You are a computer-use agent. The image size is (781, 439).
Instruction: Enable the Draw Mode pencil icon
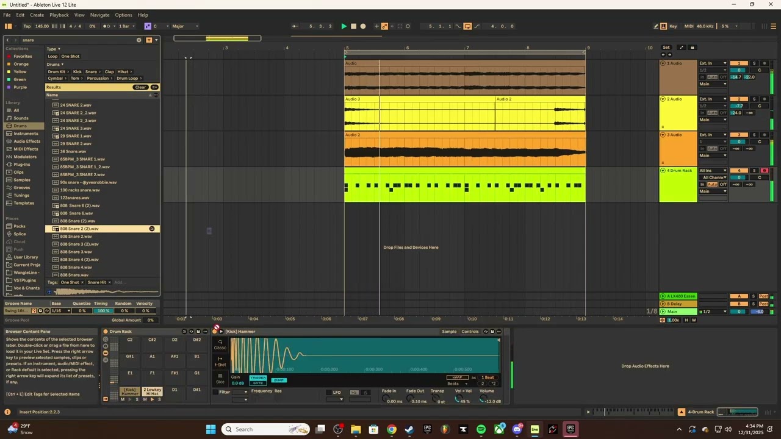click(x=656, y=26)
